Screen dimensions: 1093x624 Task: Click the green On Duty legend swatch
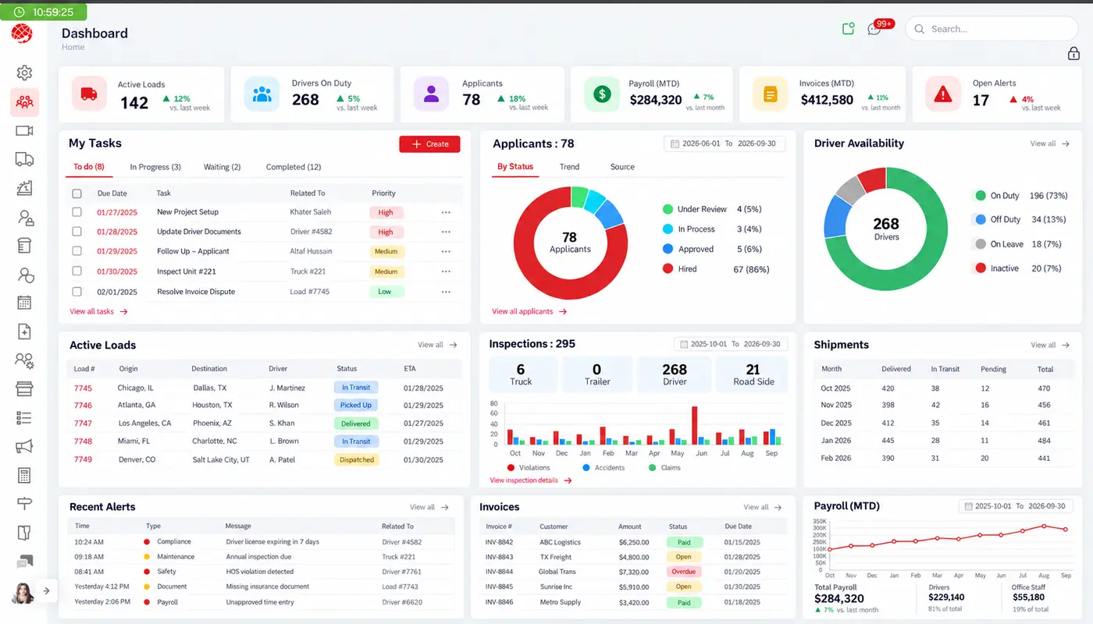981,196
